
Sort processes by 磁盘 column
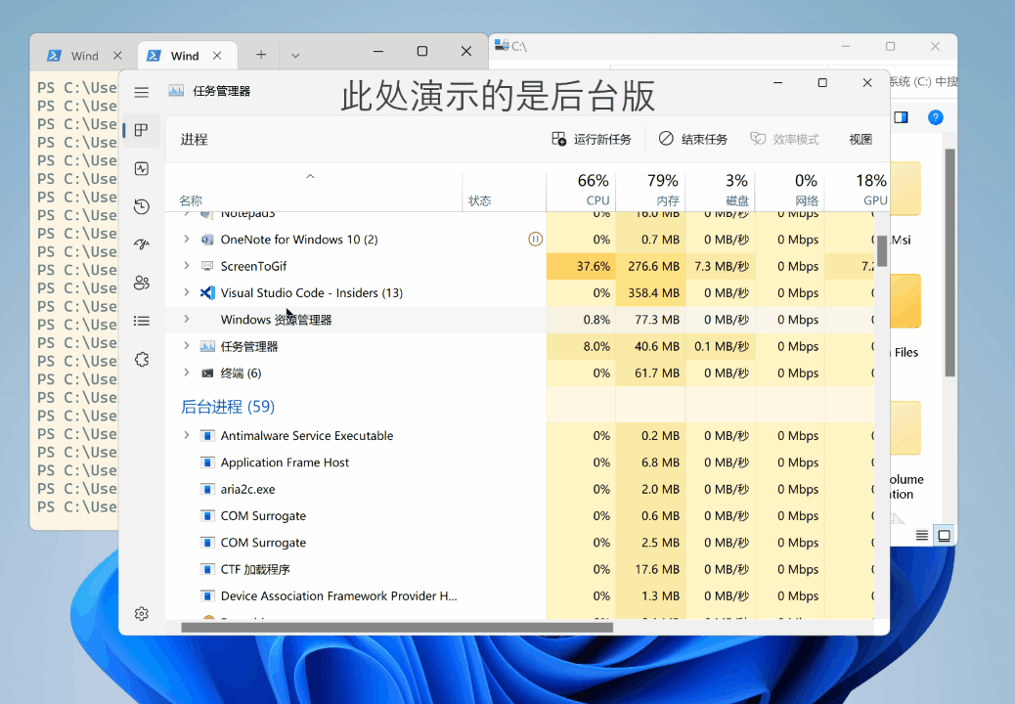click(720, 190)
